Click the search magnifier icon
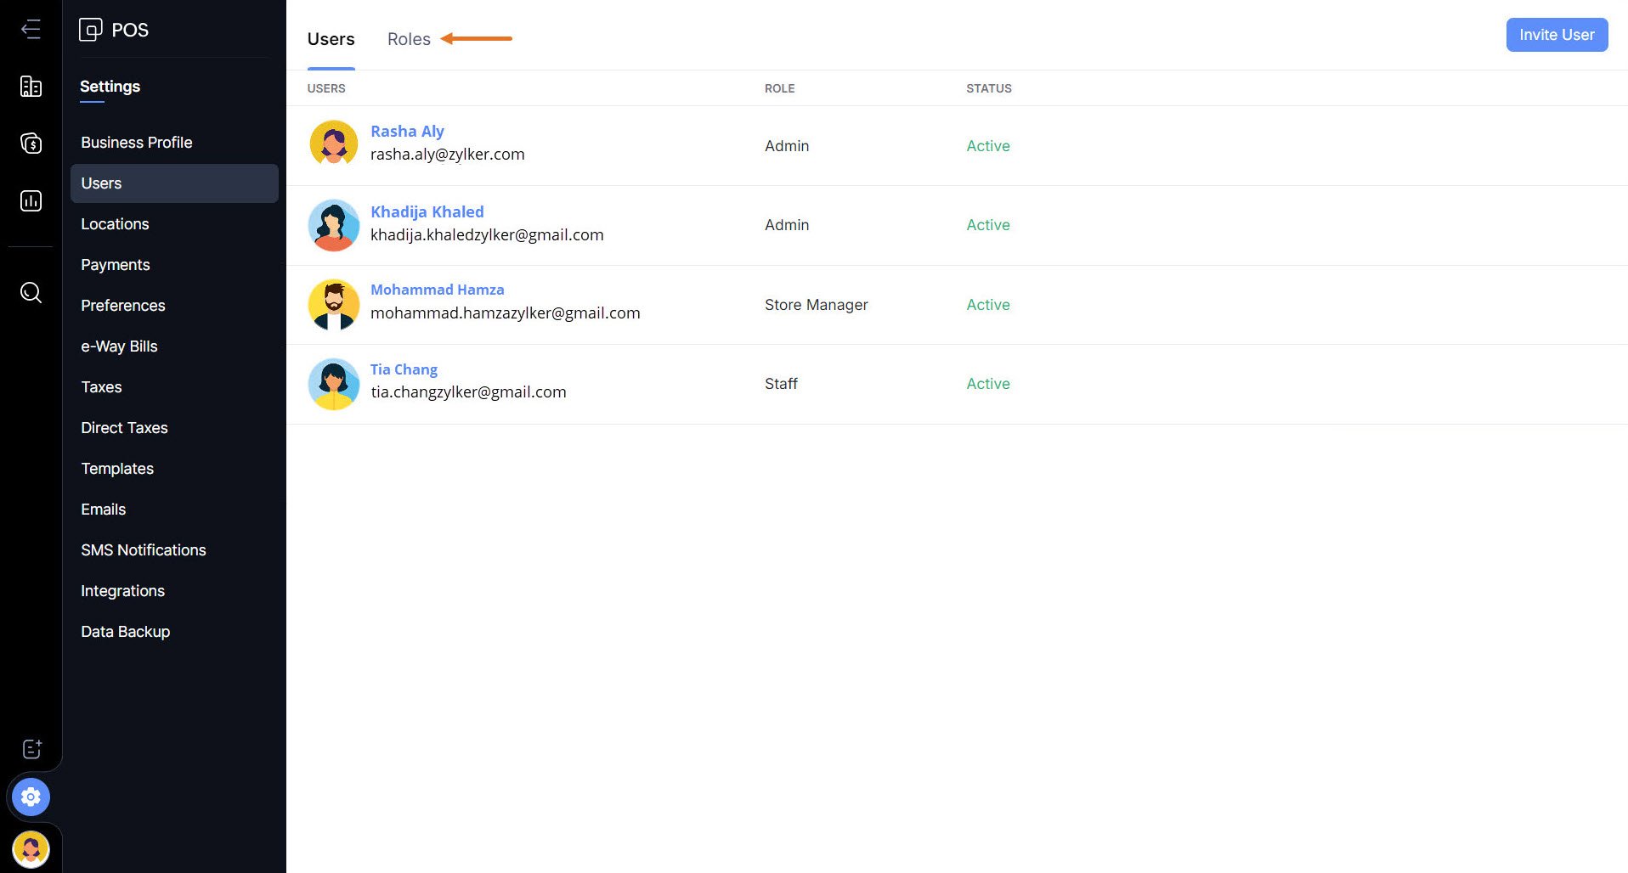Viewport: 1628px width, 873px height. coord(31,293)
